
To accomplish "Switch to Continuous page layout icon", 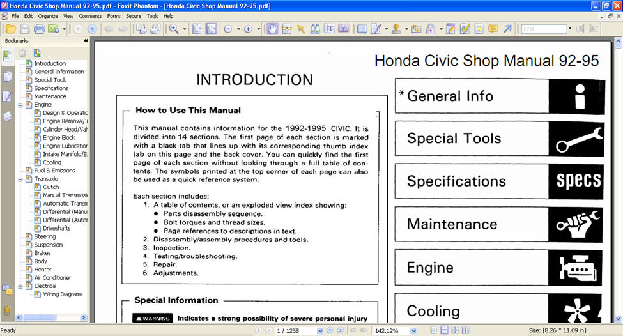I will tap(444, 330).
